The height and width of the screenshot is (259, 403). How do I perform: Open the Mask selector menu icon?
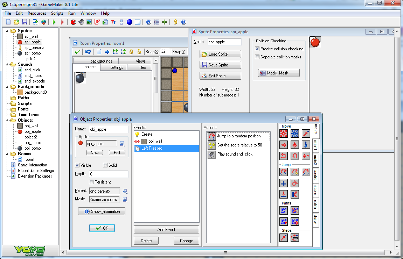(125, 200)
